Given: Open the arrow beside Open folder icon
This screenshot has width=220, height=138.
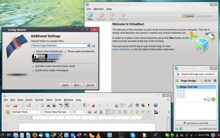Looking at the screenshot, I should coord(19,105).
